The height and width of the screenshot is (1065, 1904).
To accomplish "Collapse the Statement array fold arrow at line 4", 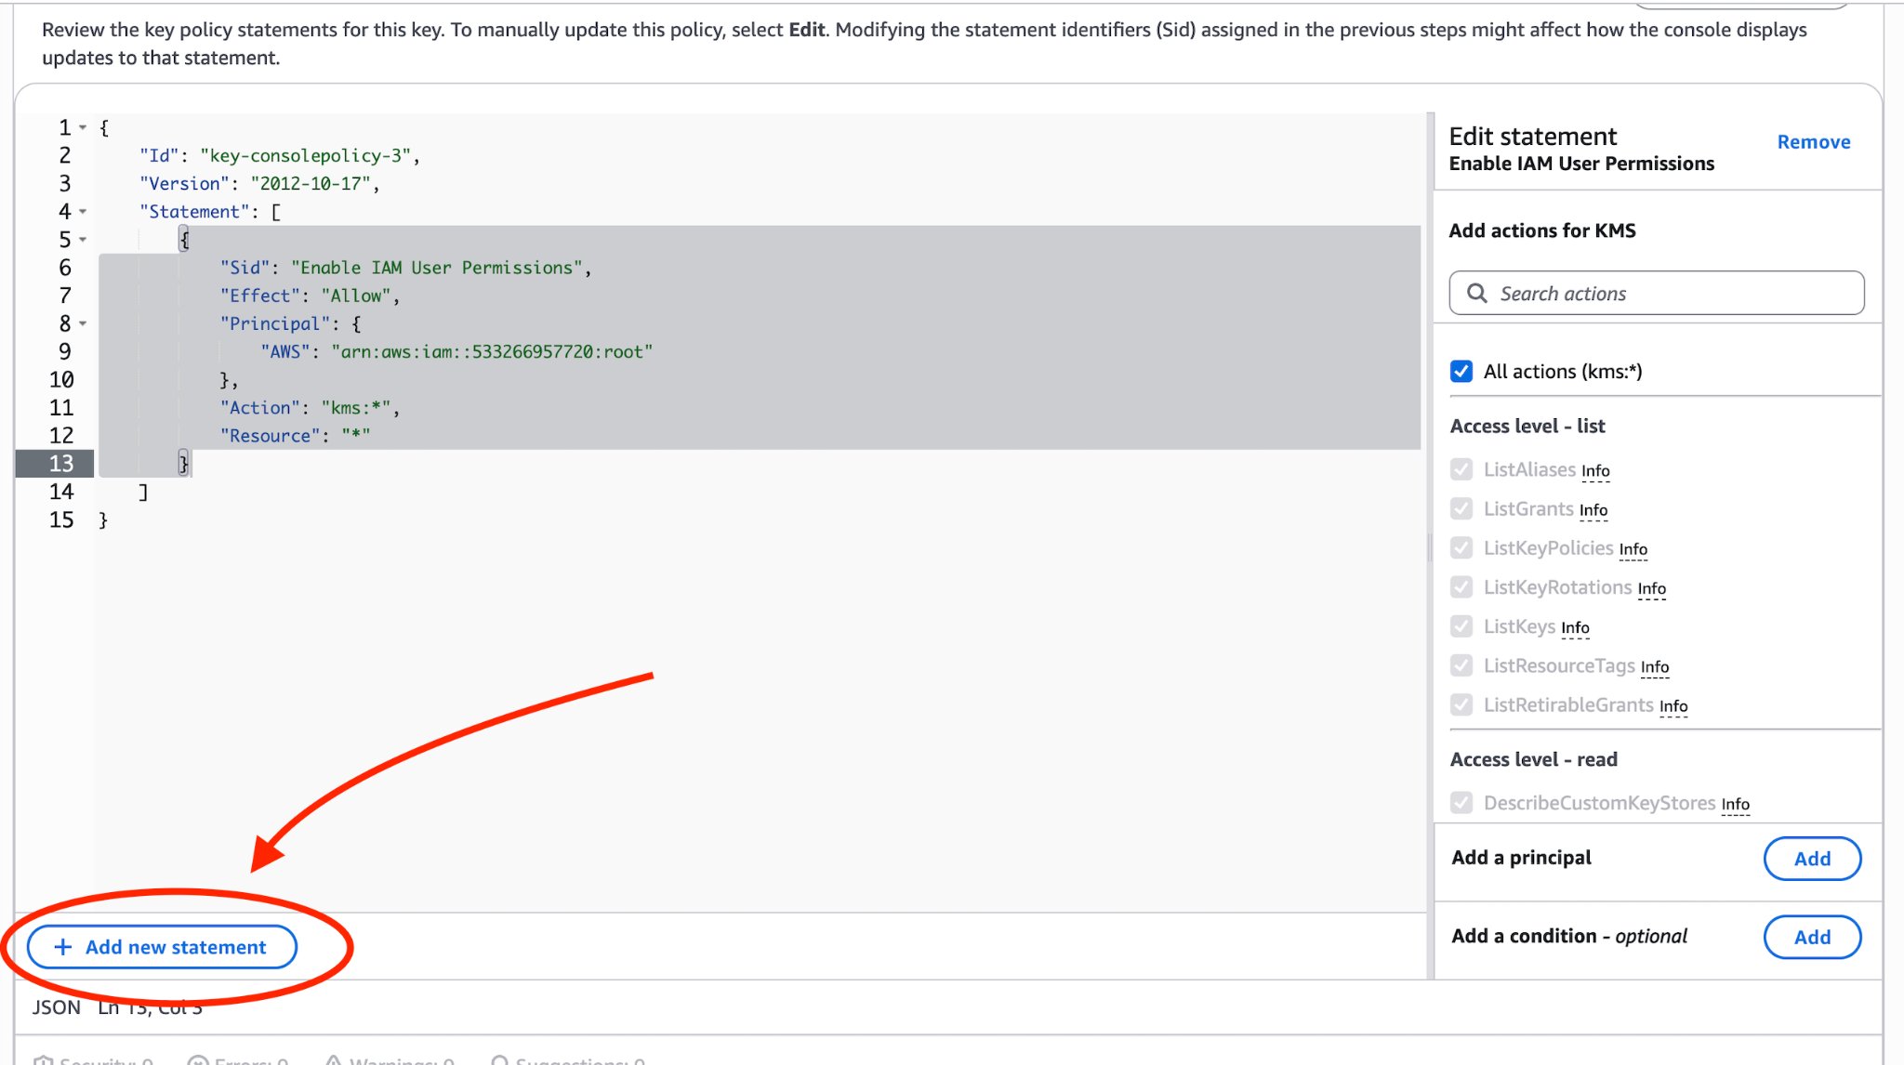I will (83, 212).
